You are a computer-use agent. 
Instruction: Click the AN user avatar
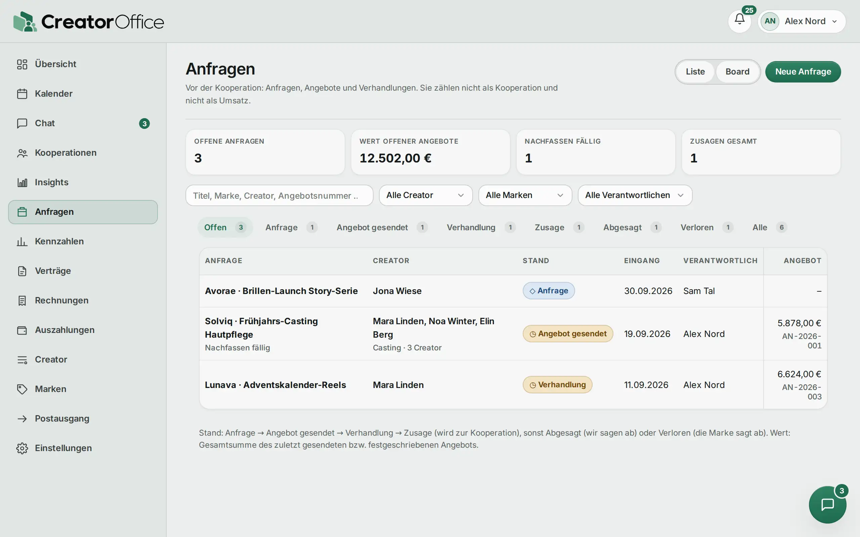(770, 21)
